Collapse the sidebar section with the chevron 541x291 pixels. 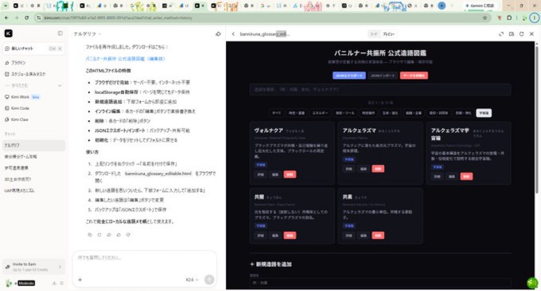click(x=60, y=85)
